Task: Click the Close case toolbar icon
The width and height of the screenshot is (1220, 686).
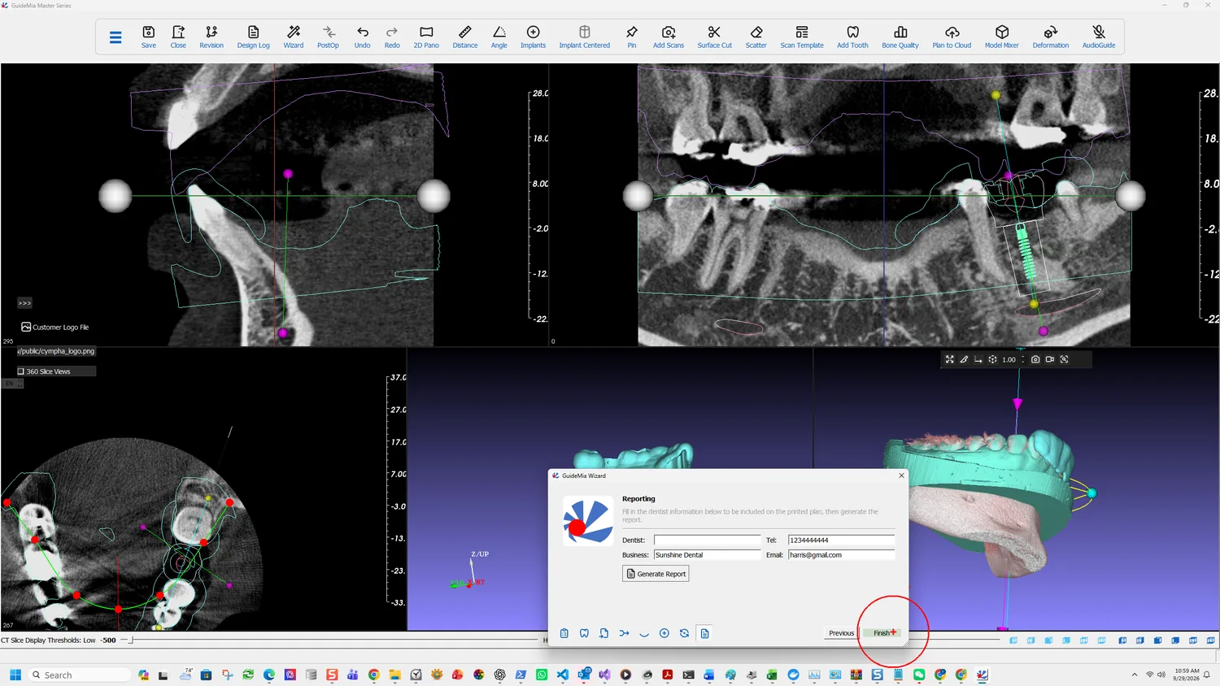Action: (x=178, y=37)
